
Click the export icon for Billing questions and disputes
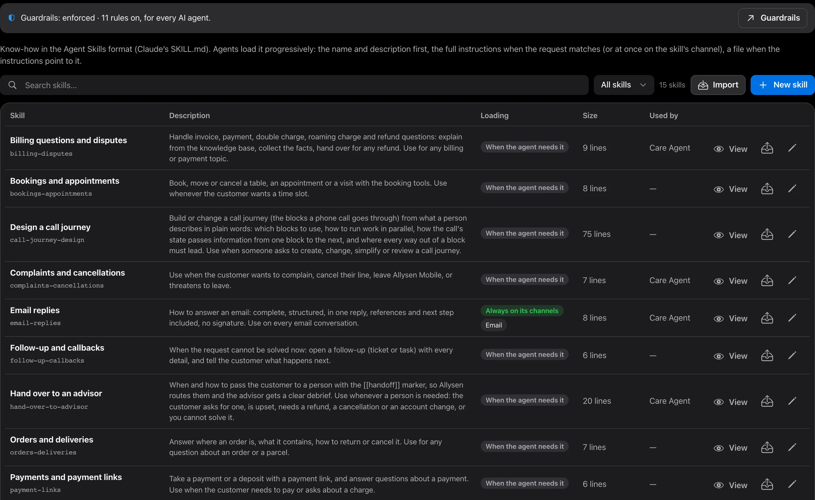pyautogui.click(x=767, y=148)
